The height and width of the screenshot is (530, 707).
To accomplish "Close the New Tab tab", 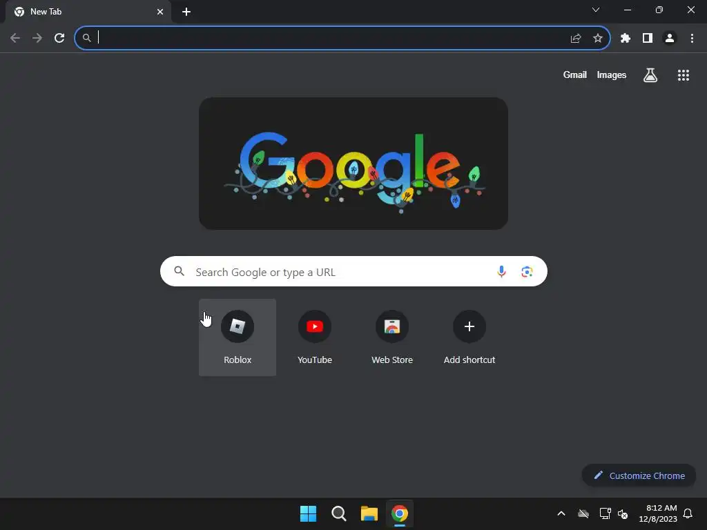I will (x=160, y=12).
